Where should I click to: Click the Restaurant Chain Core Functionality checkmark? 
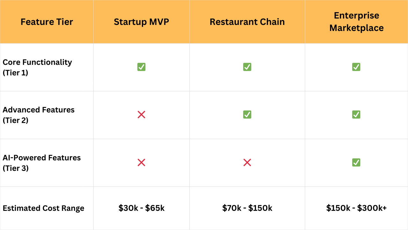[247, 67]
